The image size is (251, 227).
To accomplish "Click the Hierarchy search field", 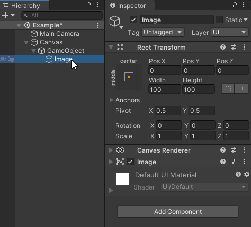I will coord(62,15).
